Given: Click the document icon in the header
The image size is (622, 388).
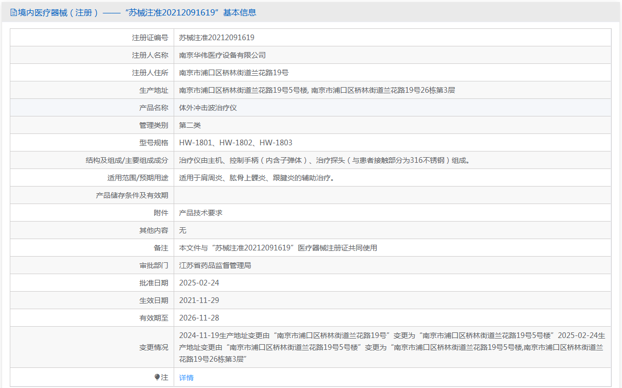Looking at the screenshot, I should pos(13,13).
